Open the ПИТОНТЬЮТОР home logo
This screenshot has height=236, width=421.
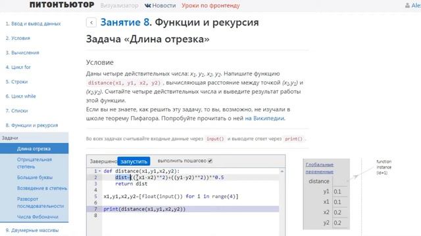[62, 5]
